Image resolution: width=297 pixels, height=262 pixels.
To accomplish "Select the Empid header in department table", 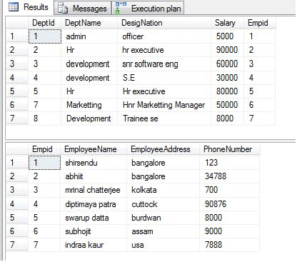I will click(x=260, y=23).
